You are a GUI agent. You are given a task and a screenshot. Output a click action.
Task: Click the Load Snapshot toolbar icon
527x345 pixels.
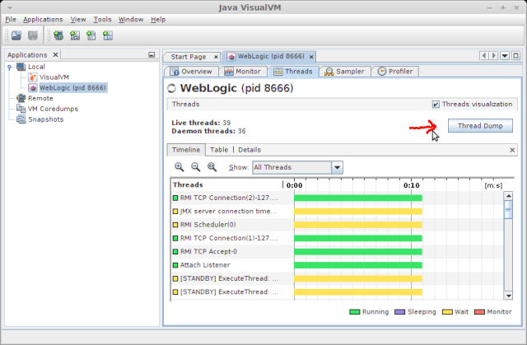(14, 35)
